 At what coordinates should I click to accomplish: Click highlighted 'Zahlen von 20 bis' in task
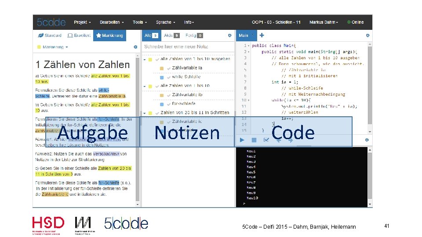click(114, 169)
